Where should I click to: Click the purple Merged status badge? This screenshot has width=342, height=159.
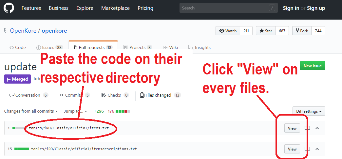click(17, 79)
